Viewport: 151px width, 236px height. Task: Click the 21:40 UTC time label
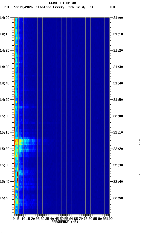118,83
